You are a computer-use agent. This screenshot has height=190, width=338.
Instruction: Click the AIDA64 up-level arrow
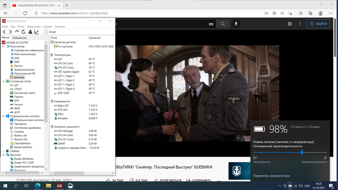coord(17,32)
